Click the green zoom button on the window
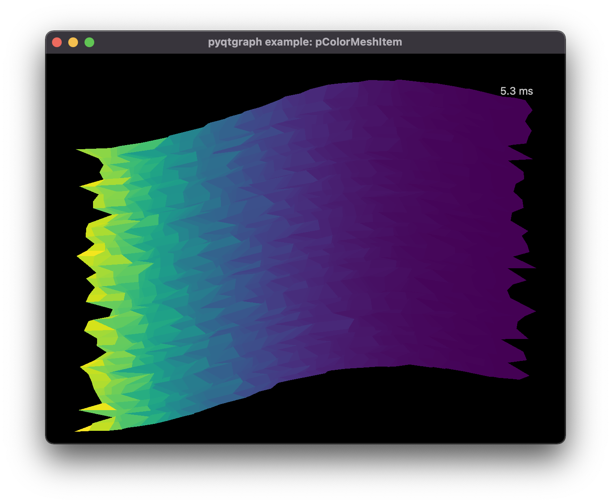Viewport: 611px width, 504px height. (89, 41)
